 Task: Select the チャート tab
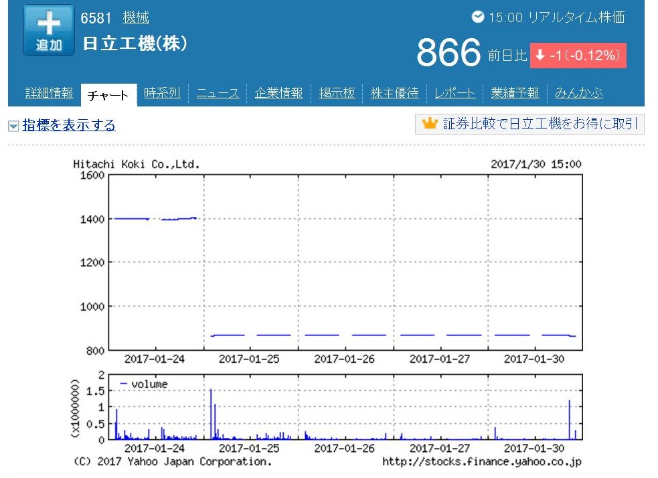108,95
